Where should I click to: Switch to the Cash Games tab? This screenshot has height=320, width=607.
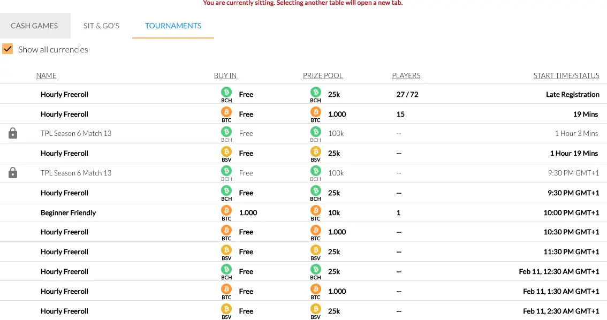pyautogui.click(x=34, y=26)
